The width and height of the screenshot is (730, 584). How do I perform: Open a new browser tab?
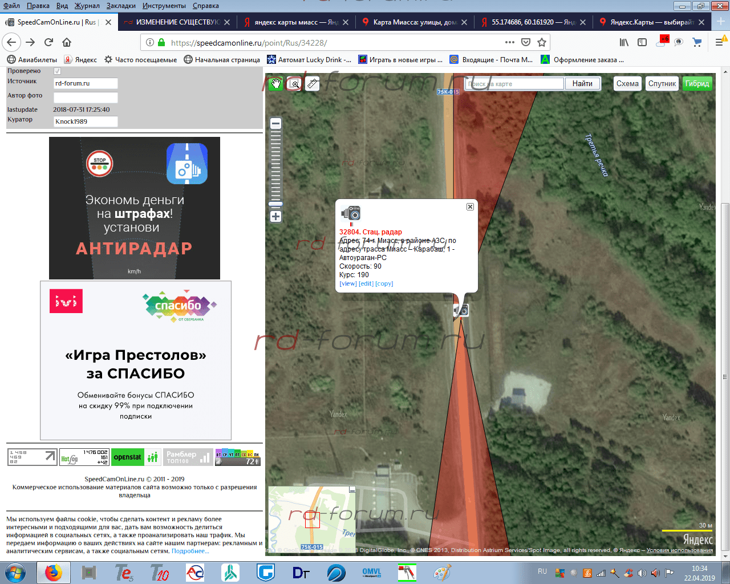(721, 22)
